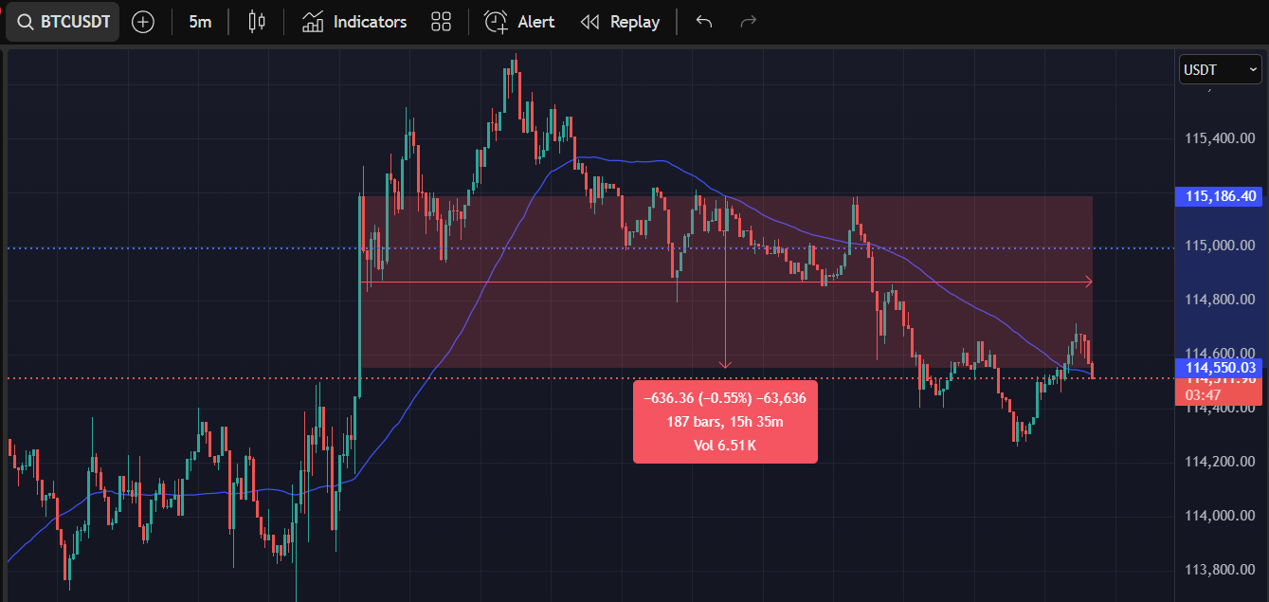Create an Alert
The width and height of the screenshot is (1269, 602).
click(x=519, y=22)
